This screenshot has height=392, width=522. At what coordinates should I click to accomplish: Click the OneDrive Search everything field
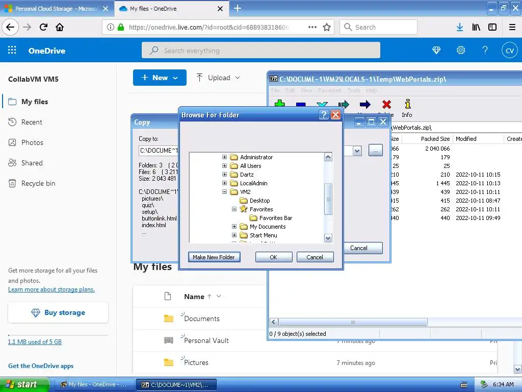pyautogui.click(x=261, y=51)
